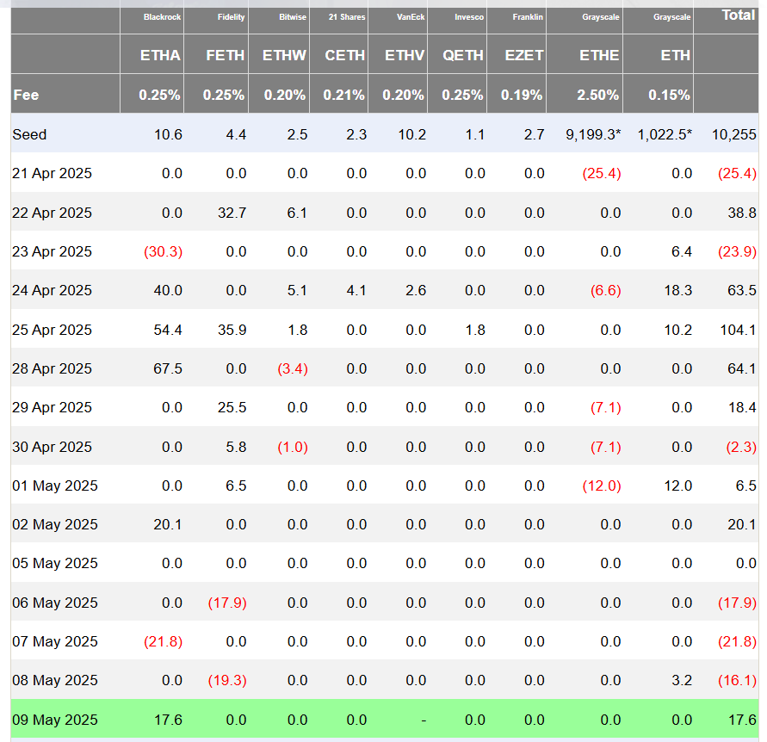767x742 pixels.
Task: Click the 104.1 total value
Action: pos(738,331)
